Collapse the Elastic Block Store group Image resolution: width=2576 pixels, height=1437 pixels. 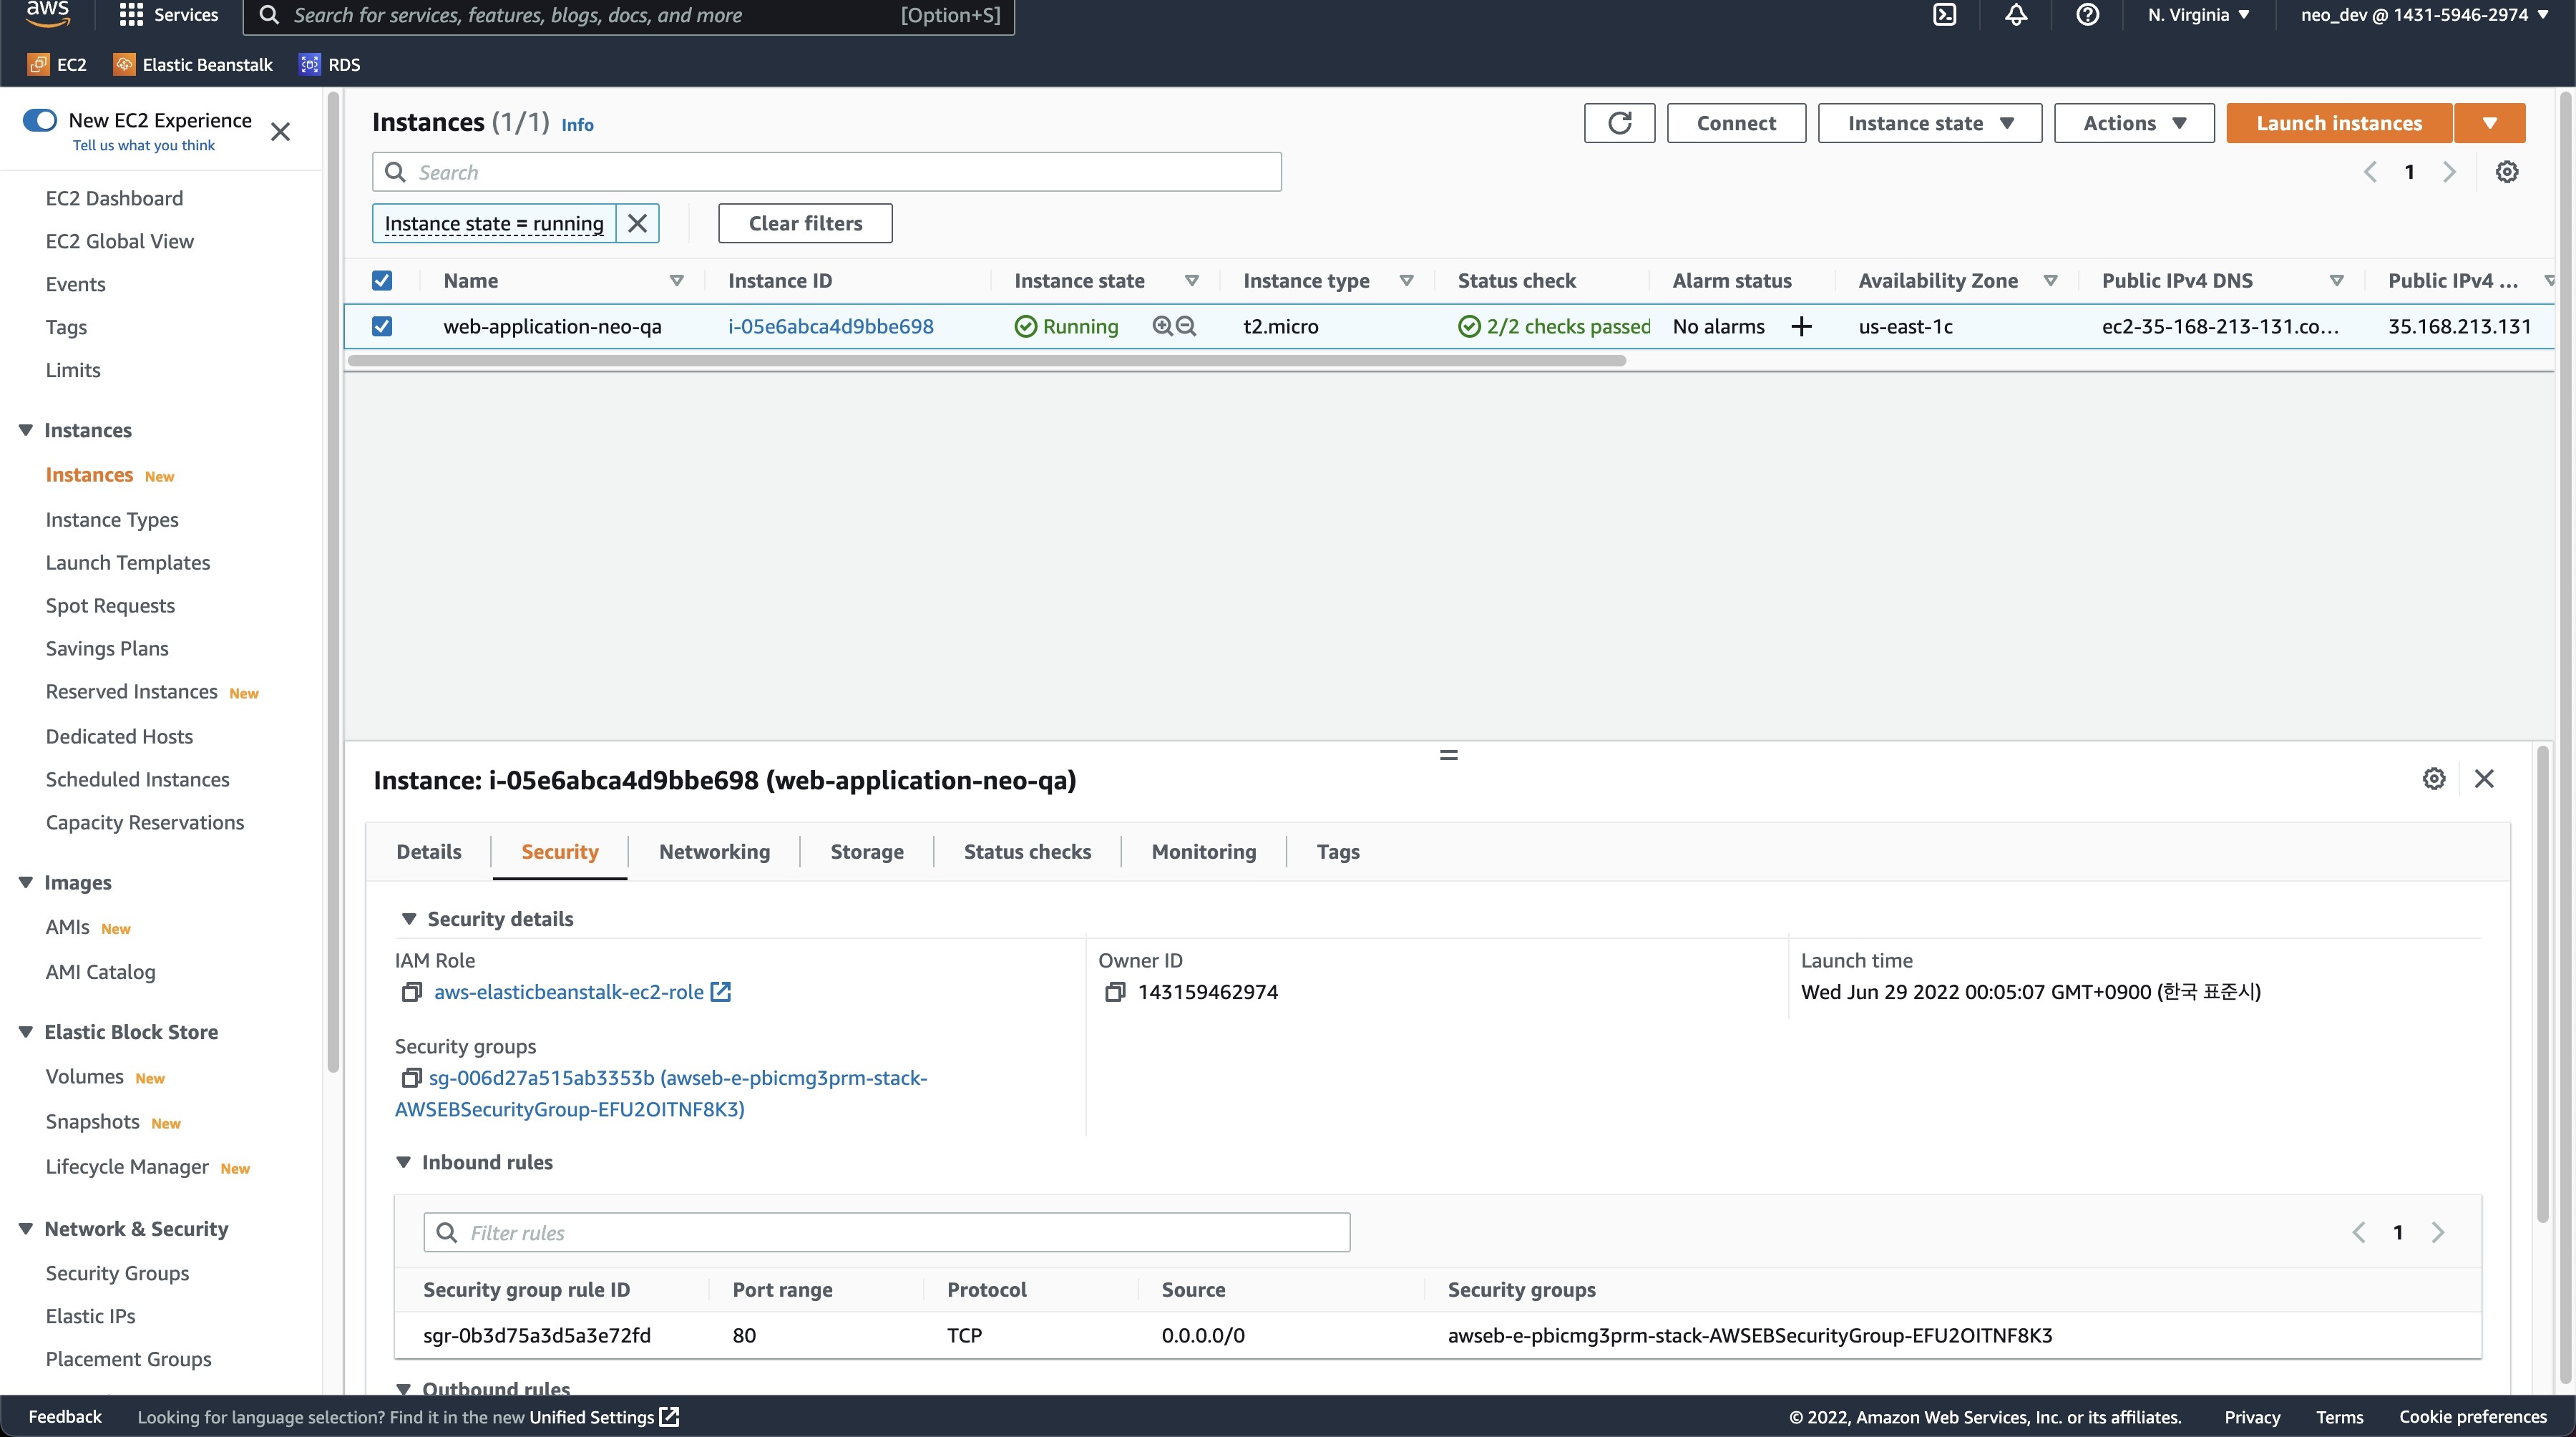coord(26,1032)
